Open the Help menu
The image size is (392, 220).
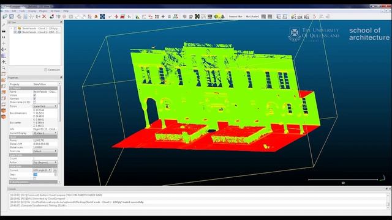pyautogui.click(x=66, y=11)
